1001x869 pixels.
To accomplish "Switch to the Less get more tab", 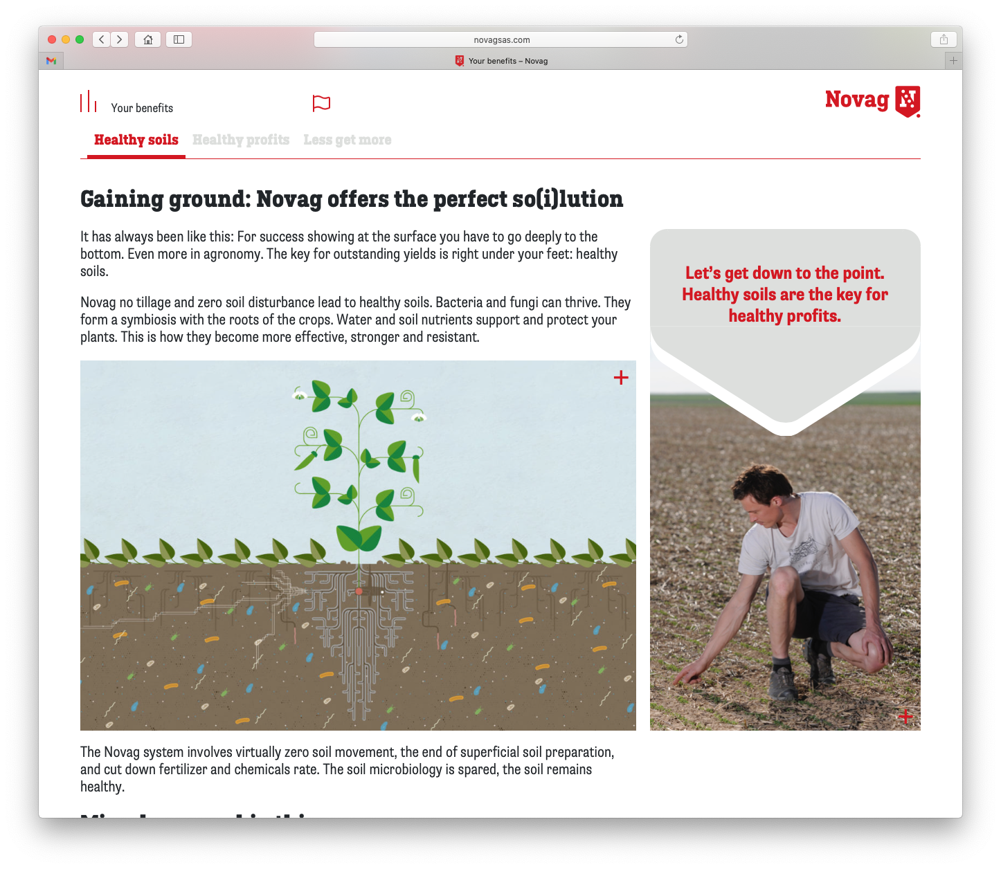I will (348, 140).
